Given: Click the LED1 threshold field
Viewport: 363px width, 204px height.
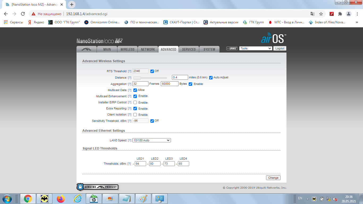Looking at the screenshot, I should pos(140,164).
